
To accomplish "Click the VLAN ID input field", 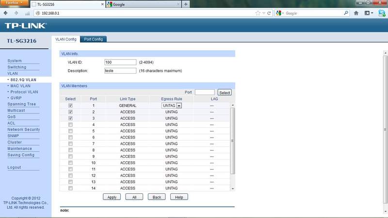I will pos(120,62).
